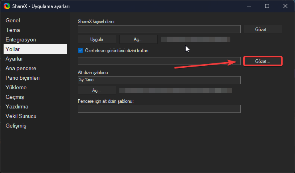The image size is (295, 173).
Task: Click the ShareX logo icon in title bar
Action: [x=7, y=6]
